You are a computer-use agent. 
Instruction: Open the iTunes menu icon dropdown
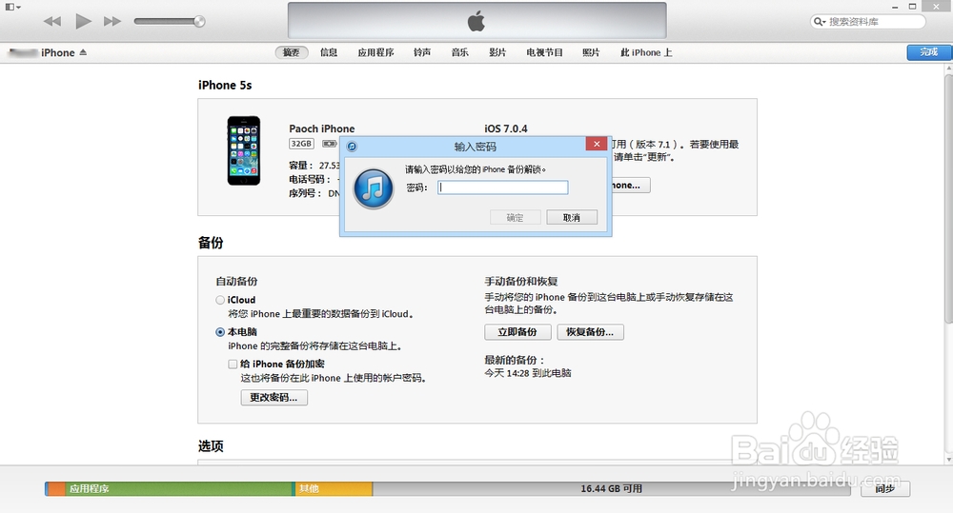[12, 7]
